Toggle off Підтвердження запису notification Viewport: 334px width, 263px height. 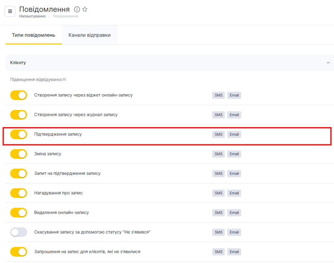click(x=19, y=134)
